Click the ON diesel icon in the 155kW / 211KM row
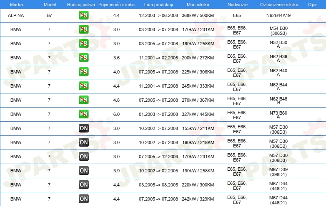The image size is (326, 206). [x=83, y=128]
